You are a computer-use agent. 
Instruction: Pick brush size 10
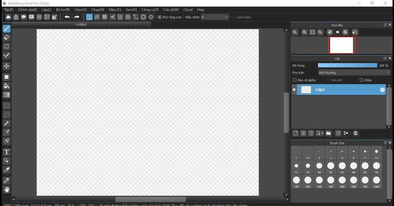click(x=376, y=153)
